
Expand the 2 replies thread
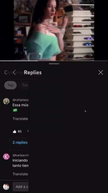pos(20,143)
